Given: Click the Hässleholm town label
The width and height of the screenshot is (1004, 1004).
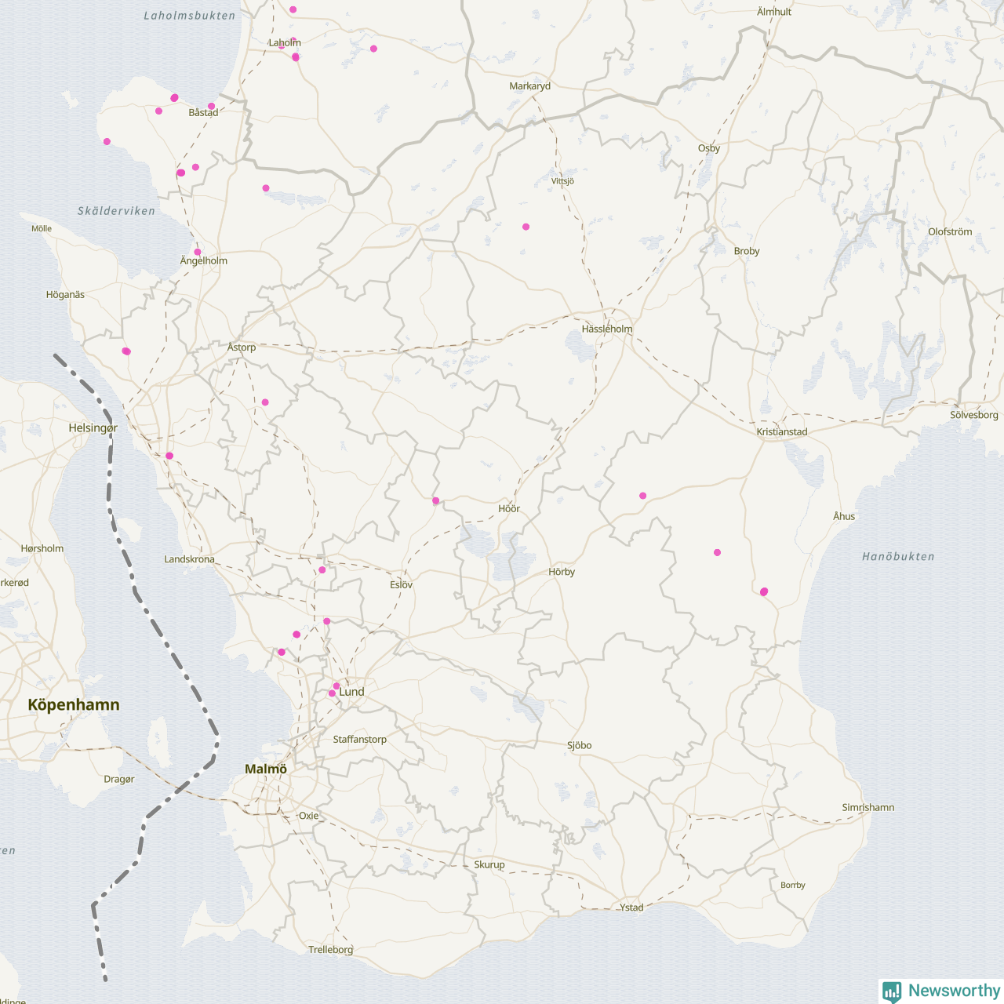Looking at the screenshot, I should [607, 329].
